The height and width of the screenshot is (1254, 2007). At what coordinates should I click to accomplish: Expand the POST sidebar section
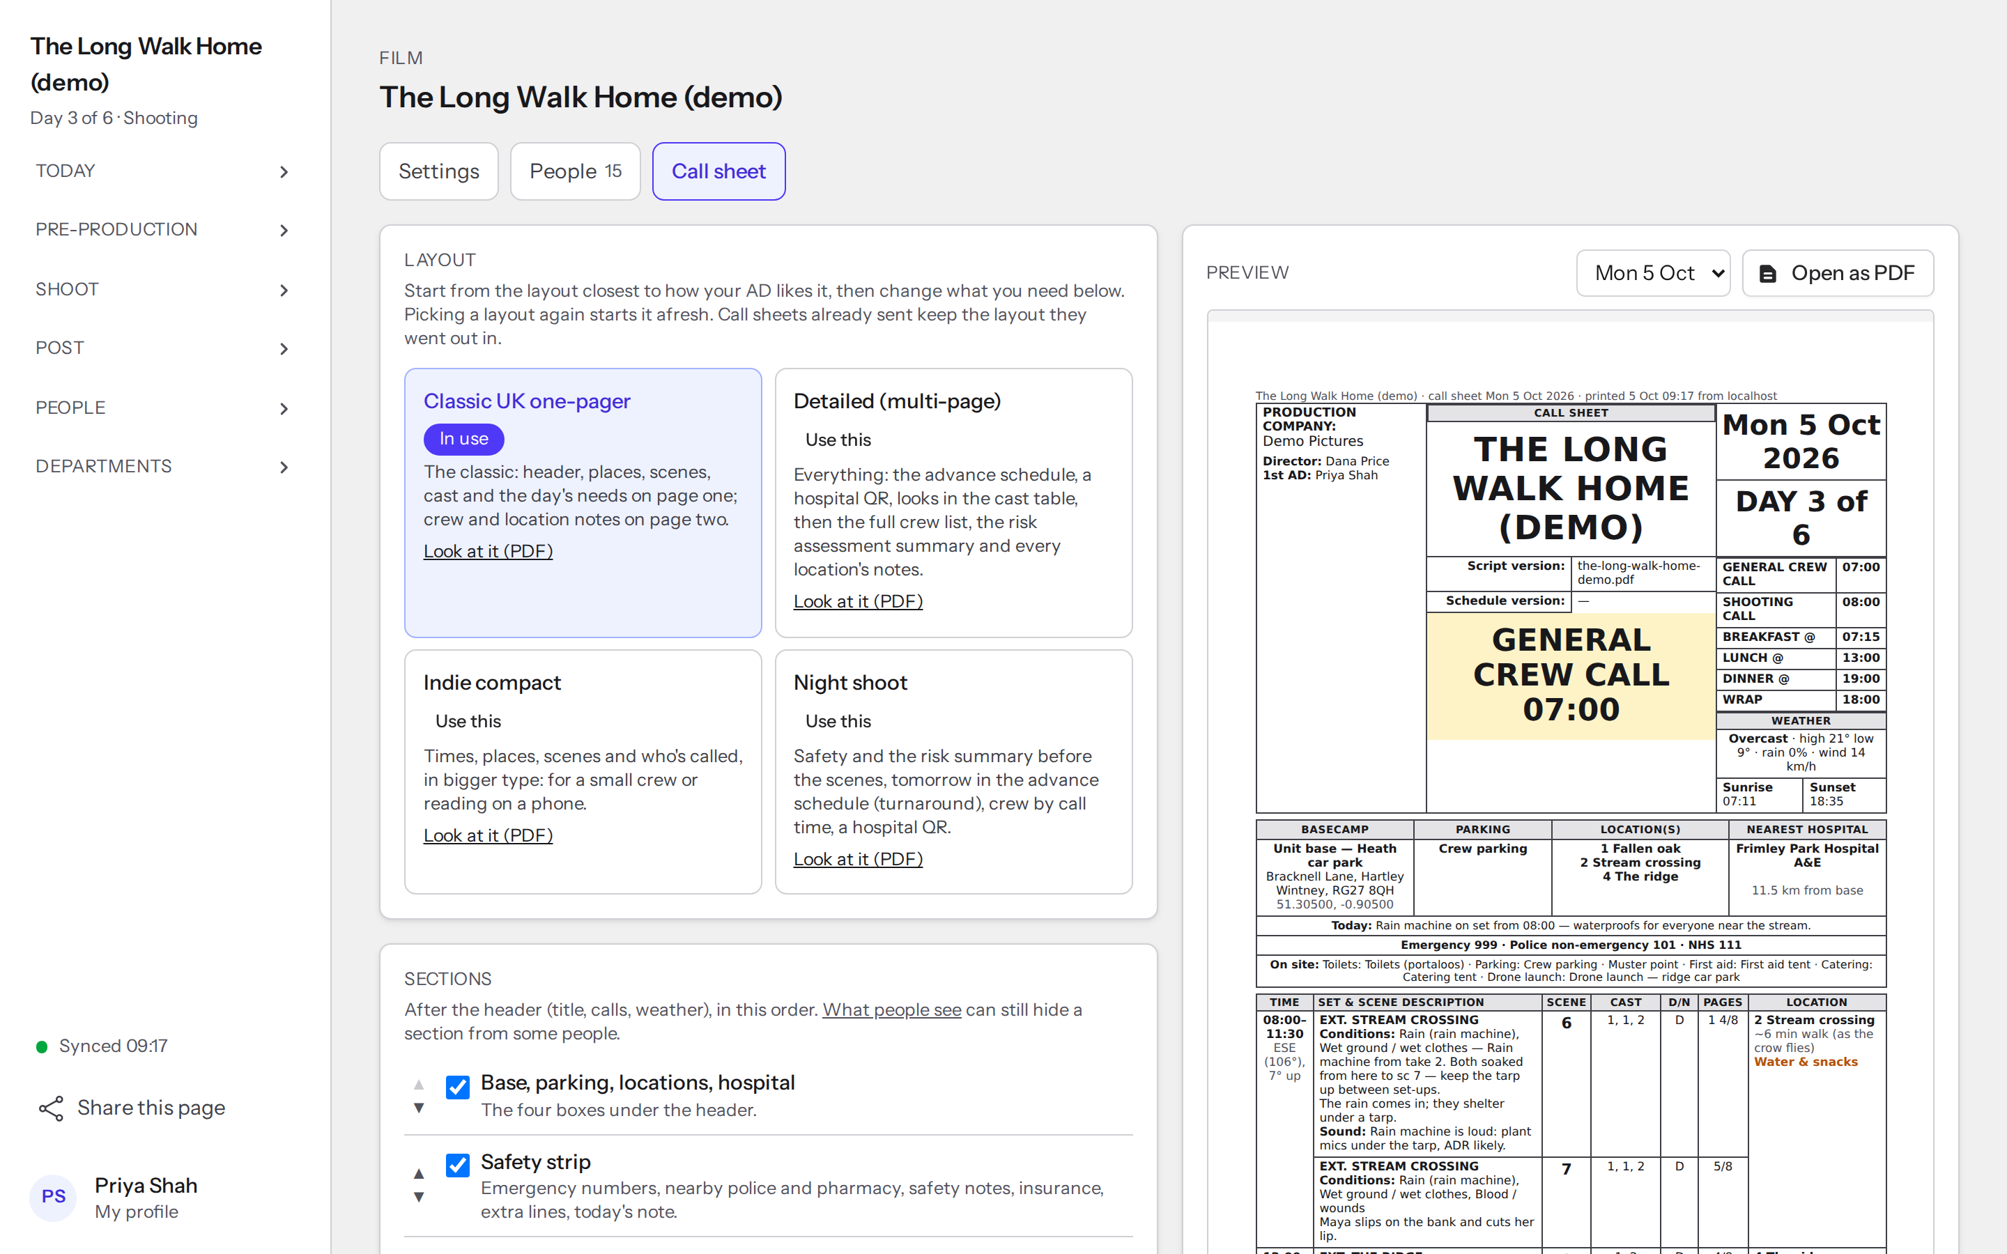[163, 348]
